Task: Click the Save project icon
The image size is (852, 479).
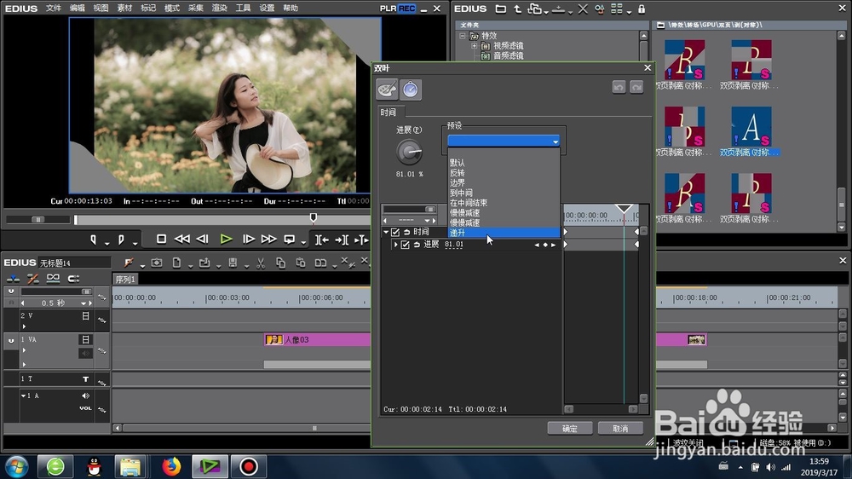Action: coord(233,263)
